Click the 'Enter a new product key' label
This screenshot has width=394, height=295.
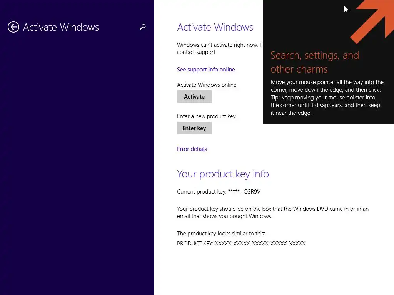(x=206, y=116)
